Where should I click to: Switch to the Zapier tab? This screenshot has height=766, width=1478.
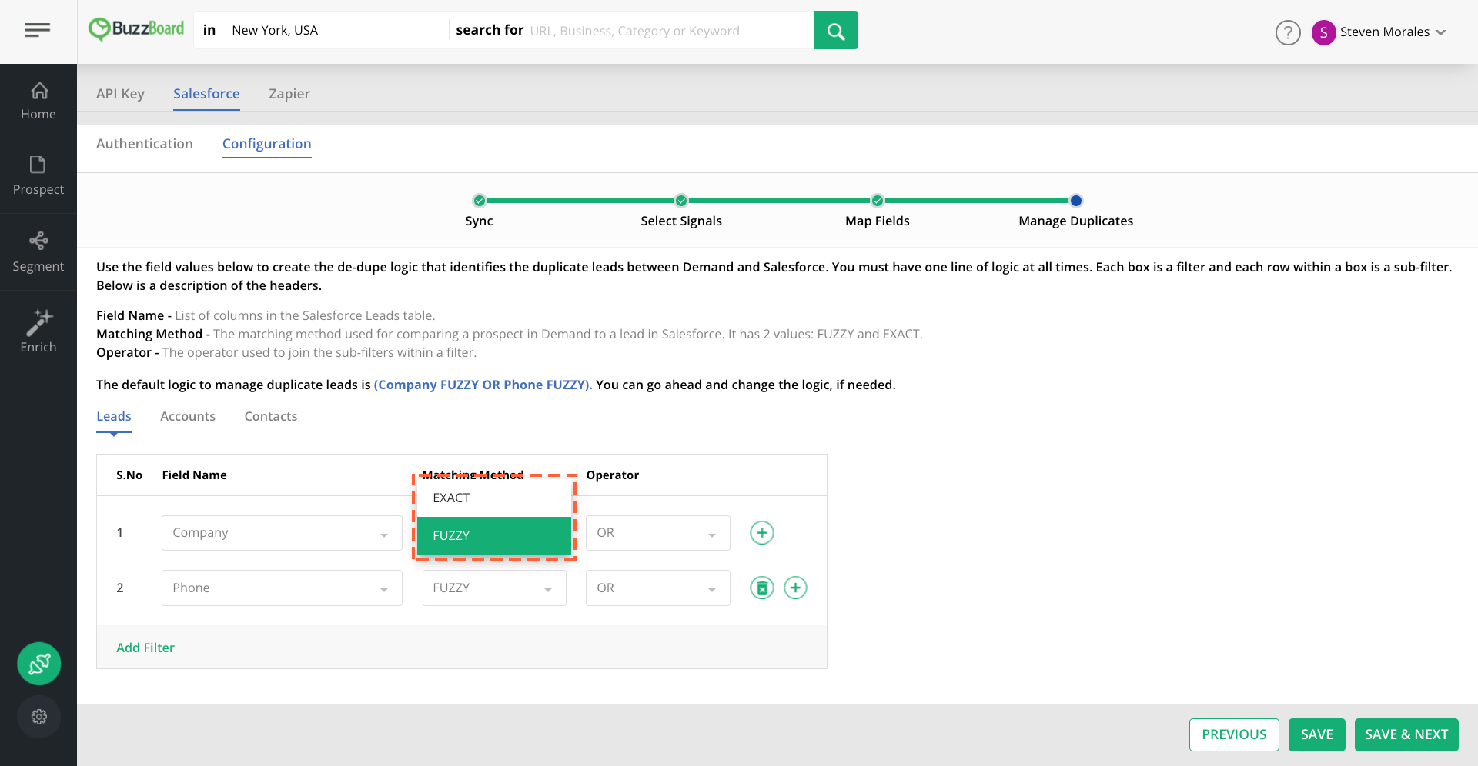tap(289, 94)
